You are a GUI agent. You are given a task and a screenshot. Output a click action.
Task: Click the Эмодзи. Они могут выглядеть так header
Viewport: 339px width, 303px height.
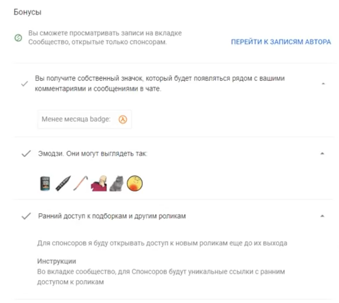(x=92, y=154)
